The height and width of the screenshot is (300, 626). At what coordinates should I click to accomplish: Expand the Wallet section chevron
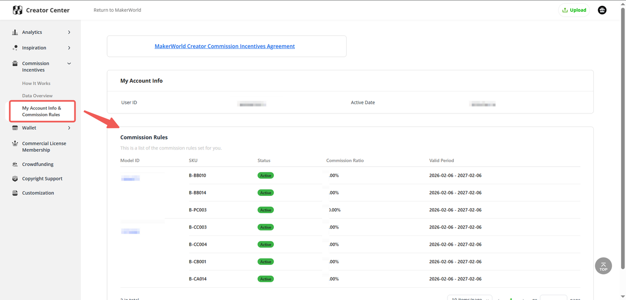(69, 128)
